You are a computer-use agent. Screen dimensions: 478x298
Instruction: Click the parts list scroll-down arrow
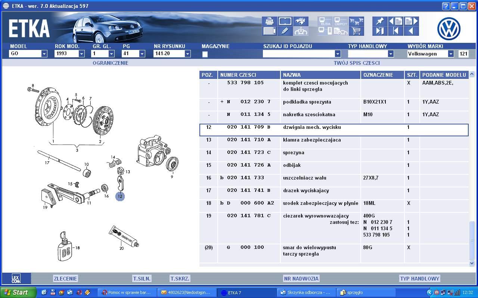click(x=472, y=263)
